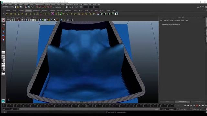Screen dimensions: 207x116
Task: Create a polygon pipe from the shelf
Action: click(x=34, y=14)
